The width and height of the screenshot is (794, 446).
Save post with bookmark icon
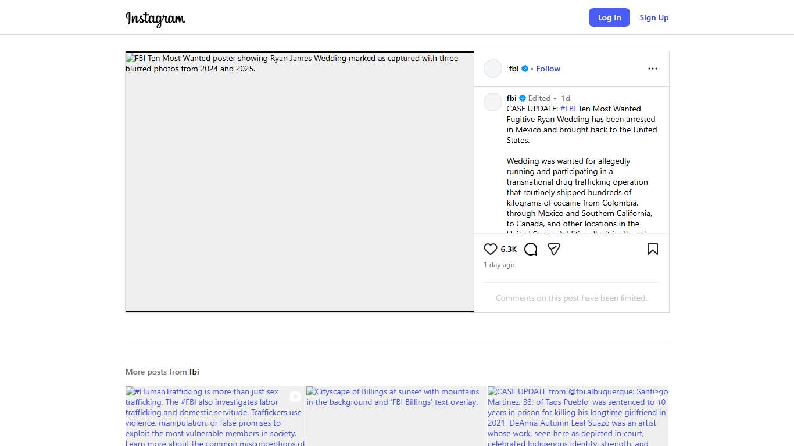653,249
